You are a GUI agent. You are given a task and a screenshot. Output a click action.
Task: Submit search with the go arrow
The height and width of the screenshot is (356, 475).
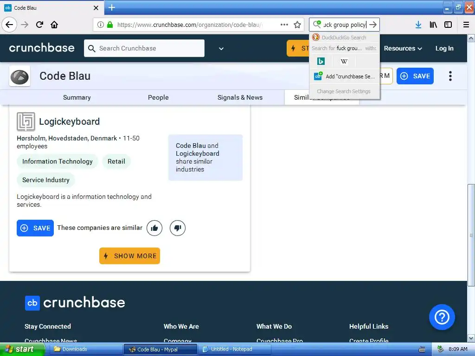pyautogui.click(x=373, y=25)
